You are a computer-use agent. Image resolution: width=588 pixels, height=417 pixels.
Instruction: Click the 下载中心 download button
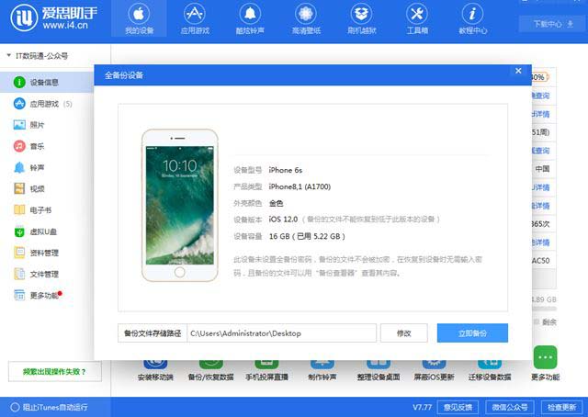point(553,24)
